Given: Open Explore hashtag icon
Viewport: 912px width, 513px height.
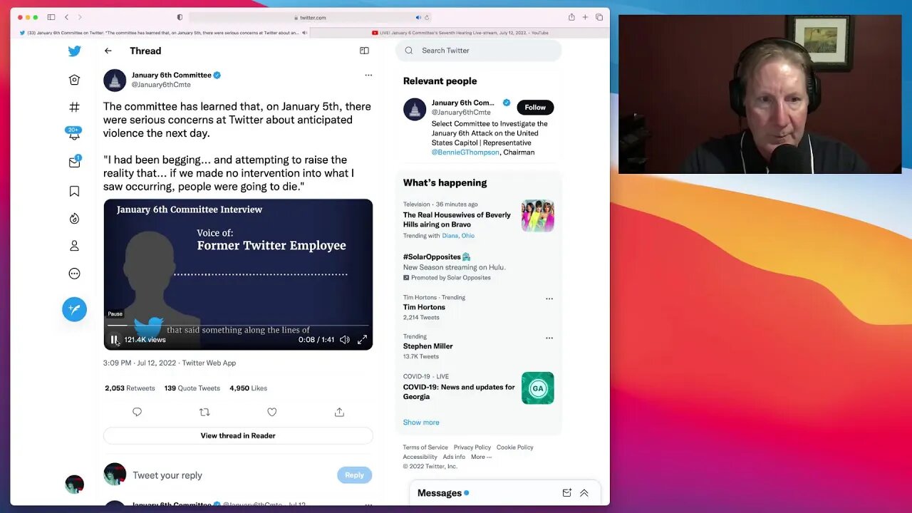Looking at the screenshot, I should pyautogui.click(x=74, y=107).
